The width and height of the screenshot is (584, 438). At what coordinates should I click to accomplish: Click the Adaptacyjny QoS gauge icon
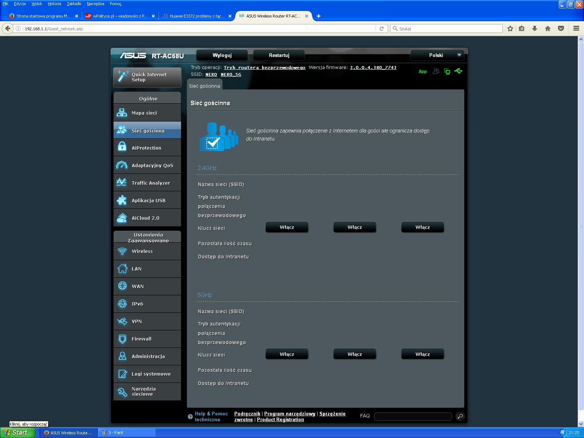122,165
